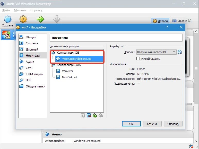Click the remove attachment icon
The image size is (199, 149).
click(101, 115)
